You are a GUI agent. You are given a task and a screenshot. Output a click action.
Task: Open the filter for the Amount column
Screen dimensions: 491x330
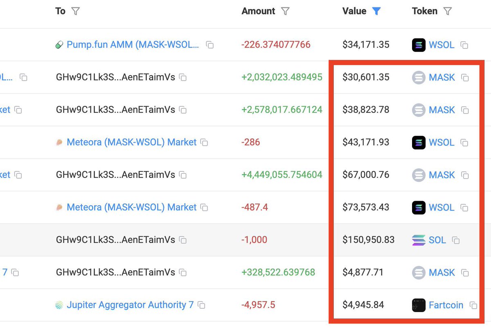coord(286,11)
